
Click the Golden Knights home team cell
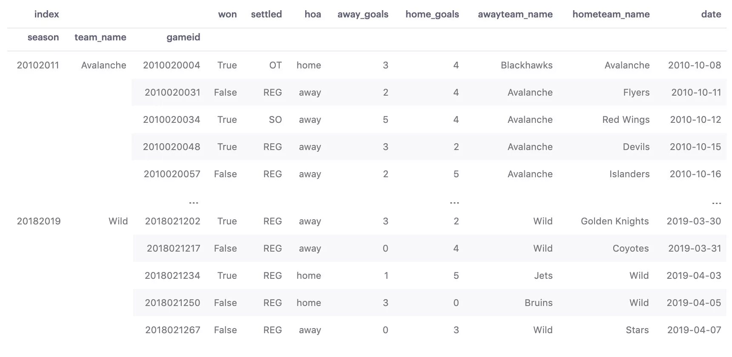[x=615, y=221]
